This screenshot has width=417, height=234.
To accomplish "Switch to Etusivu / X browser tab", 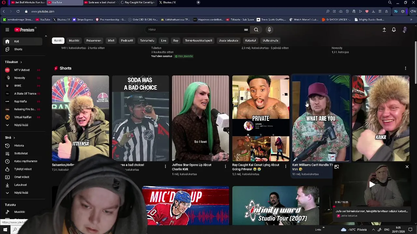I will tap(169, 2).
